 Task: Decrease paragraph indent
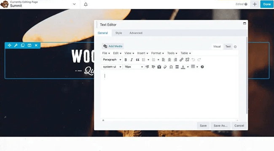[147, 67]
